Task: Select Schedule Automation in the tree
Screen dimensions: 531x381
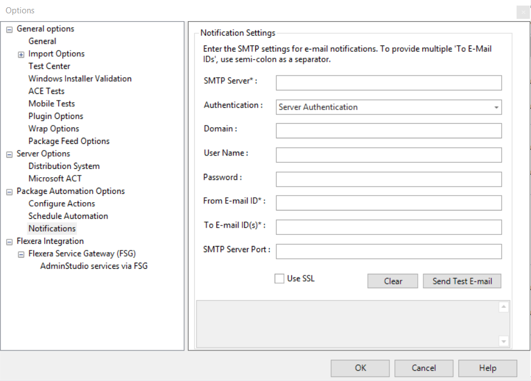Action: tap(68, 216)
